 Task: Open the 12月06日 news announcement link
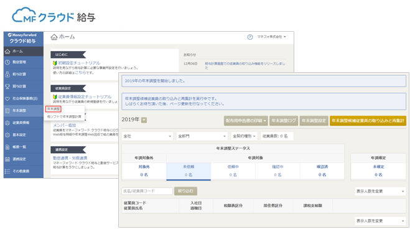pos(245,65)
